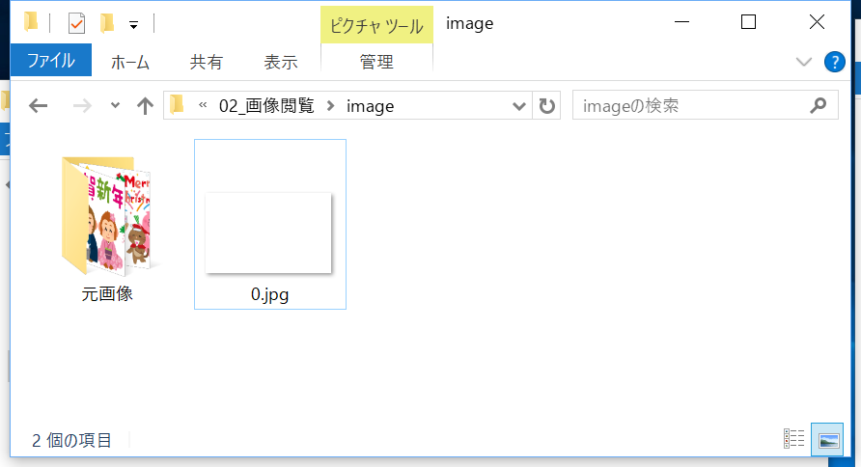Viewport: 861px width, 467px height.
Task: Refresh the image folder view
Action: coord(547,106)
